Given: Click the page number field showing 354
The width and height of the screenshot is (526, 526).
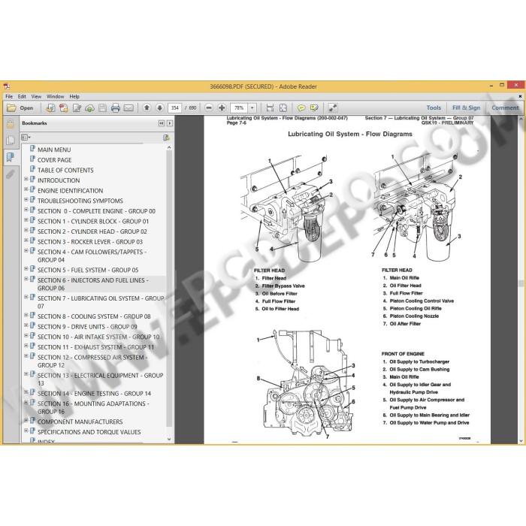Looking at the screenshot, I should pyautogui.click(x=174, y=108).
